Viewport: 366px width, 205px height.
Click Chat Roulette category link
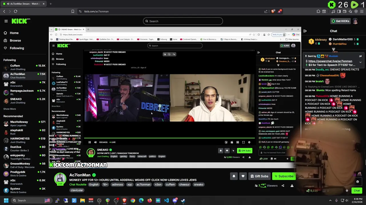click(x=78, y=184)
